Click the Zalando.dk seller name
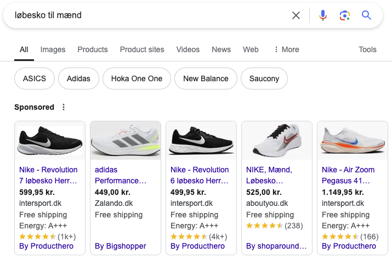Screen dimensions: 392x258 113,203
